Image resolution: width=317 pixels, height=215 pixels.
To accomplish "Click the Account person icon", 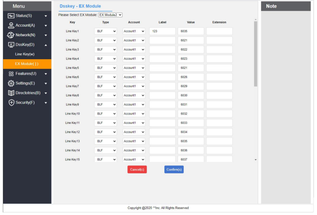I will pyautogui.click(x=11, y=25).
